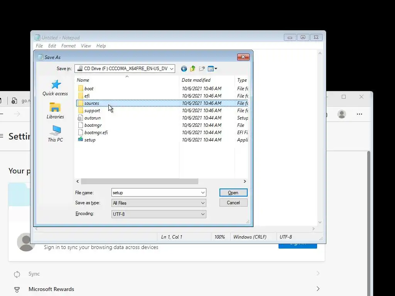395x296 pixels.
Task: Sort files by Name column header
Action: 127,80
